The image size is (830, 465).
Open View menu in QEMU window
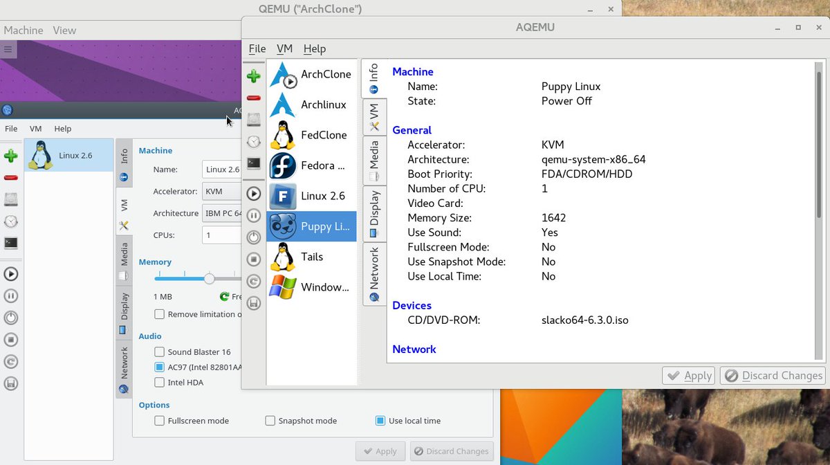point(64,30)
